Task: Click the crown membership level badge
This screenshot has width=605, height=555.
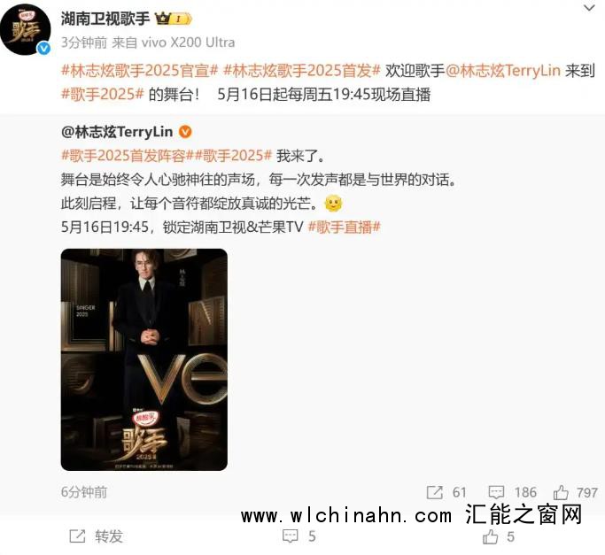Action: (x=173, y=19)
